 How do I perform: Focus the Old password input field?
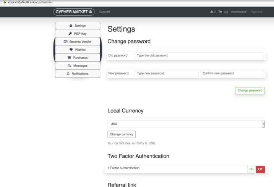click(x=199, y=56)
